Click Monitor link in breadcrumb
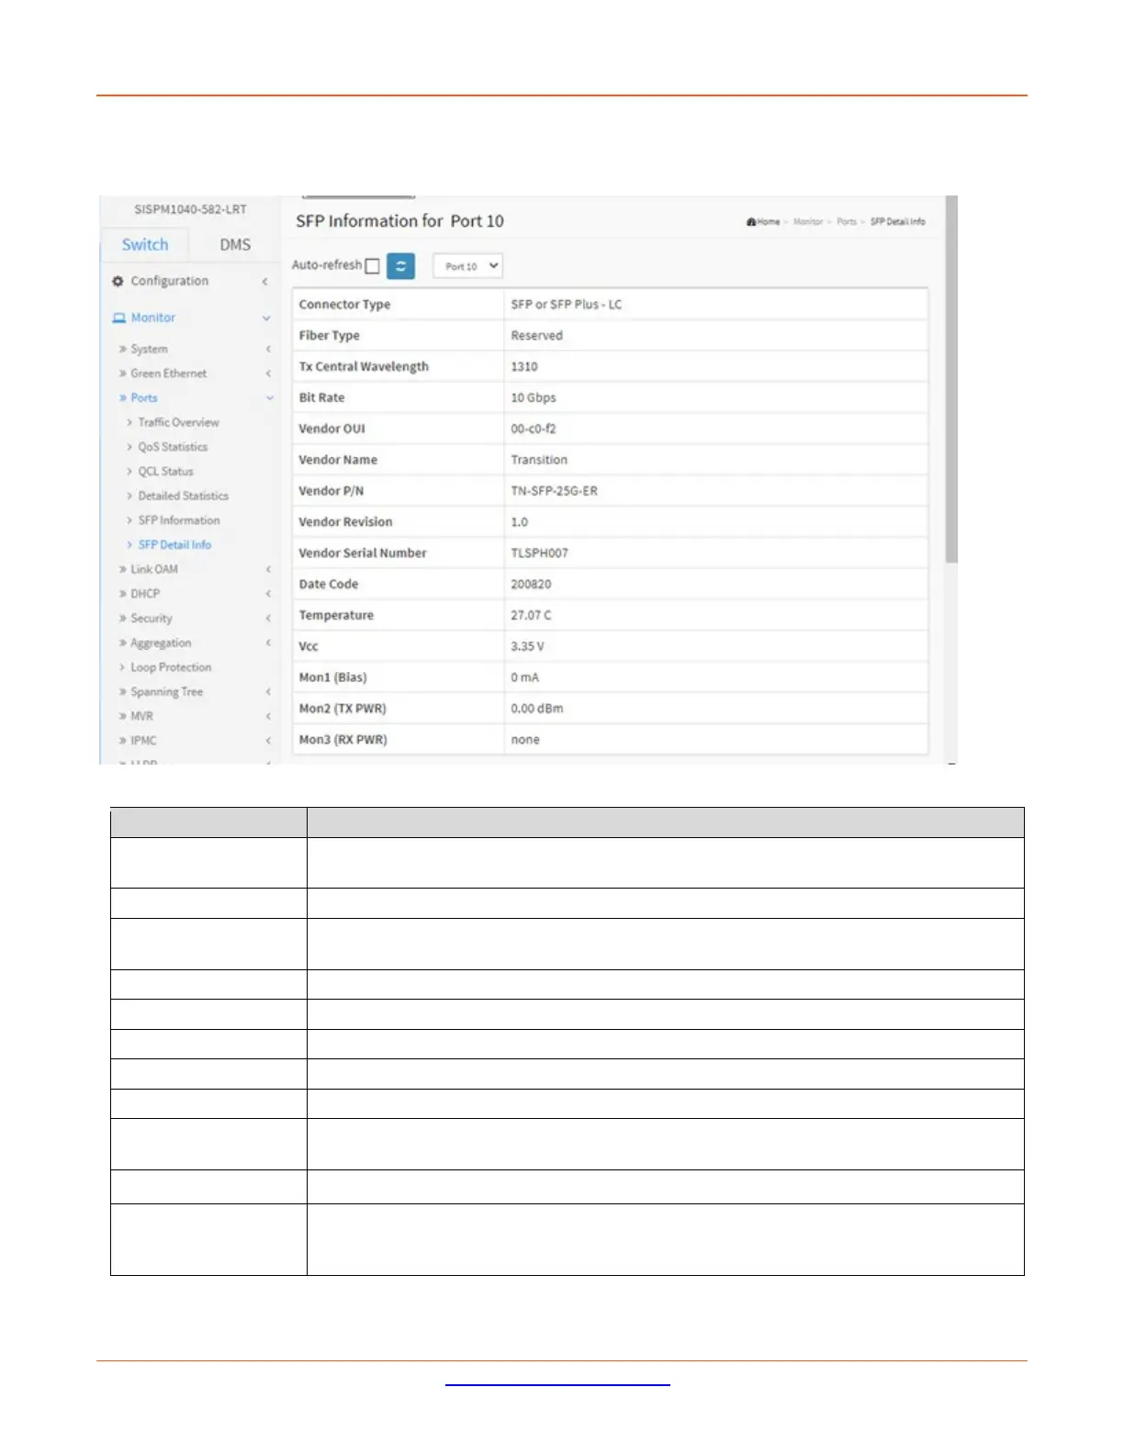1124x1454 pixels. pos(808,222)
